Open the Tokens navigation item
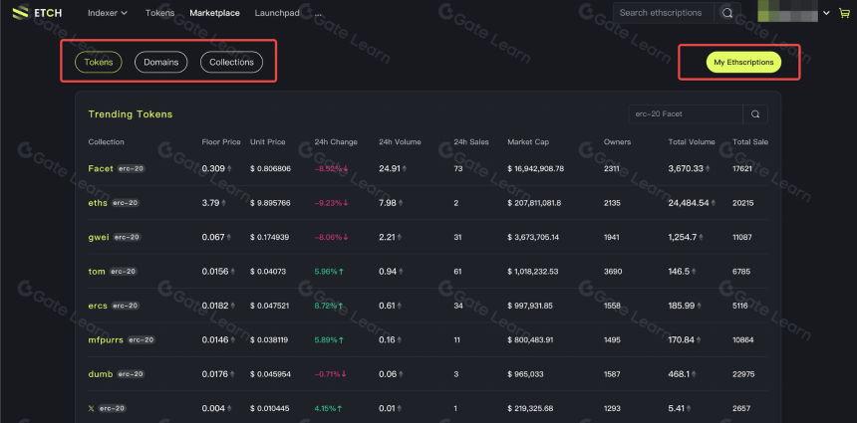This screenshot has width=857, height=423. (159, 13)
